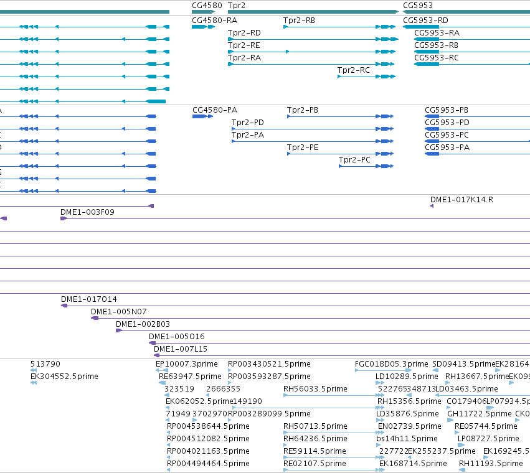Click protein CG5953-PC

point(447,135)
